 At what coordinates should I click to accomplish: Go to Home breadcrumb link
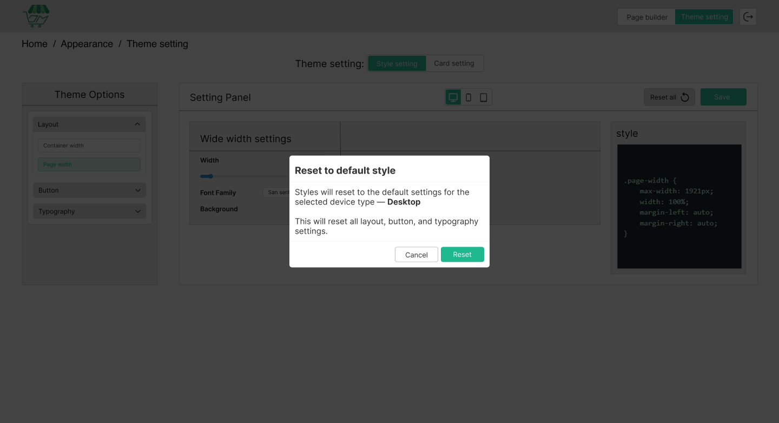point(35,44)
